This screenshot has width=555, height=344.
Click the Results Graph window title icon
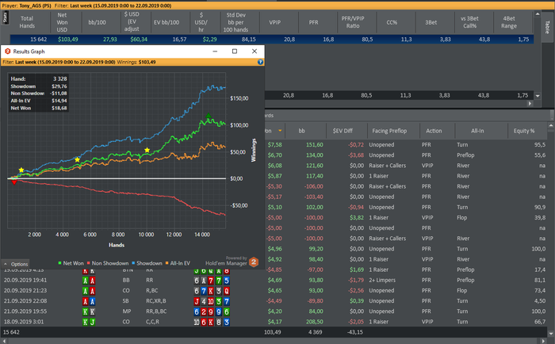[6, 51]
